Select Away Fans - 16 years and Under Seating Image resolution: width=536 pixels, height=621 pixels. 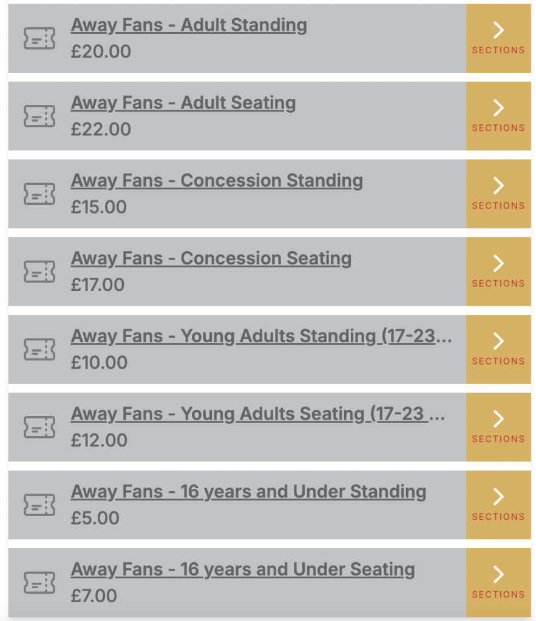click(x=243, y=569)
